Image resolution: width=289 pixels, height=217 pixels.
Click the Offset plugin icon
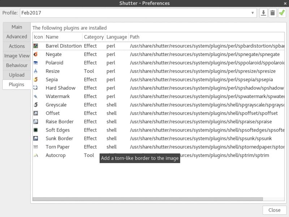pos(35,113)
